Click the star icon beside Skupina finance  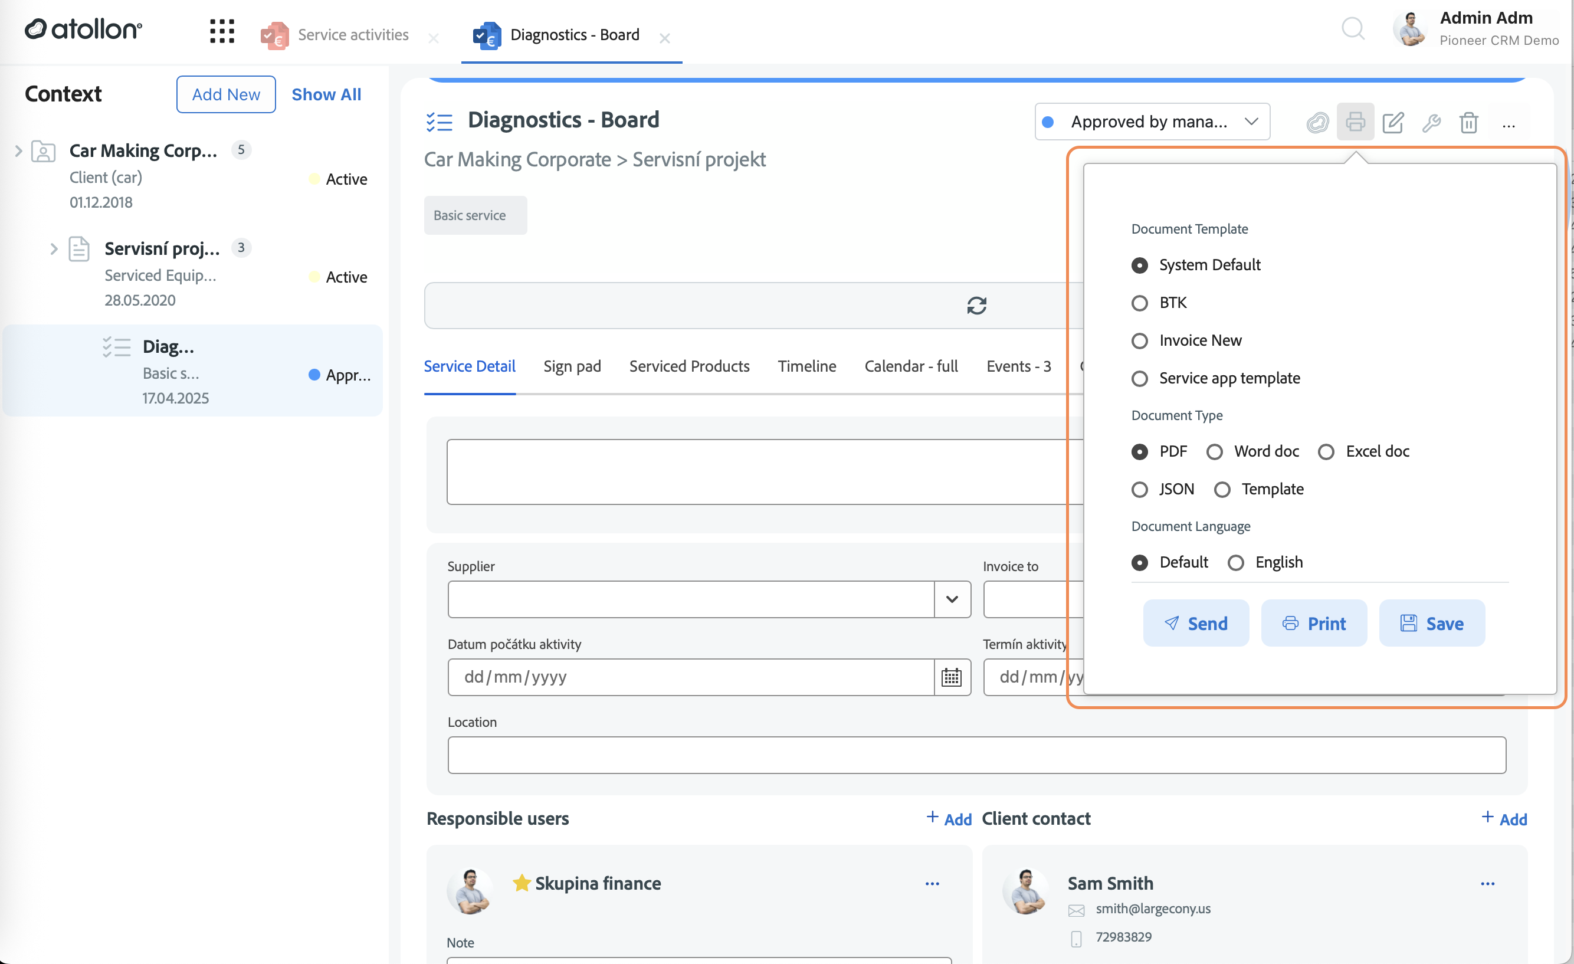pos(522,883)
